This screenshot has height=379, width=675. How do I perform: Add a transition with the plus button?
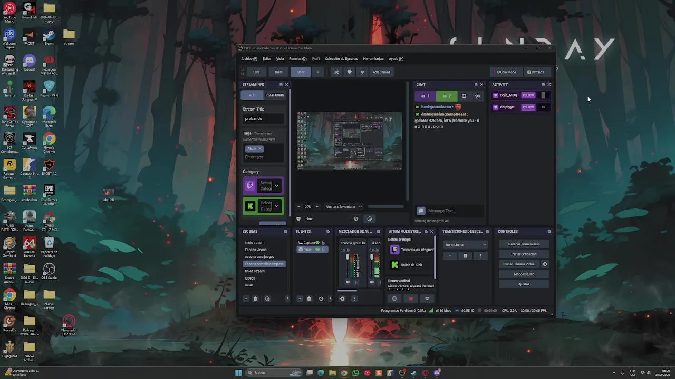pos(450,256)
